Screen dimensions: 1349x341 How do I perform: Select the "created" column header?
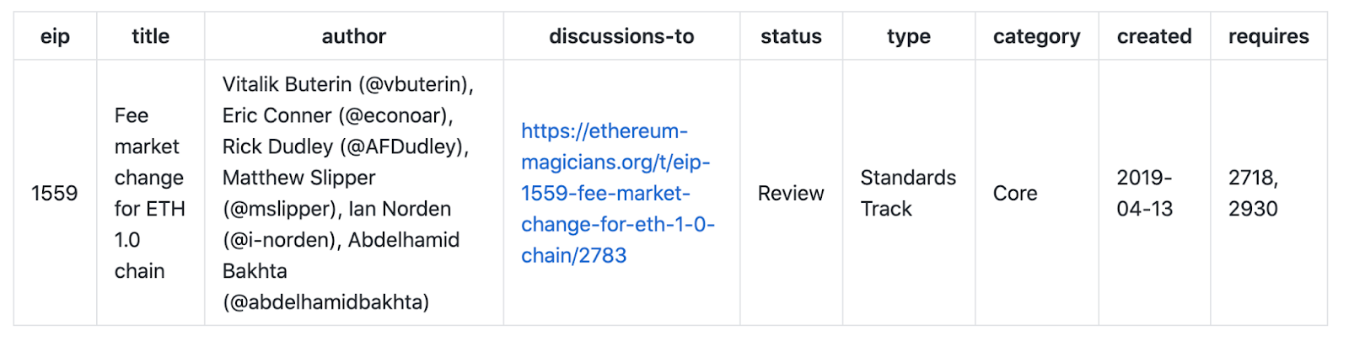tap(1154, 36)
